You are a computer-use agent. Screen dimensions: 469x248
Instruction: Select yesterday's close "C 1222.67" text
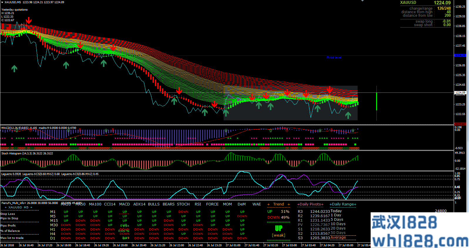(8, 20)
